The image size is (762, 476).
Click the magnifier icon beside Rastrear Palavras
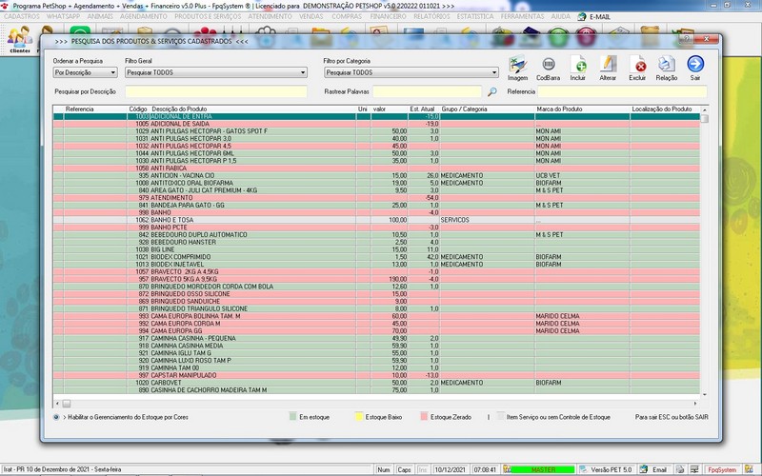[x=492, y=92]
